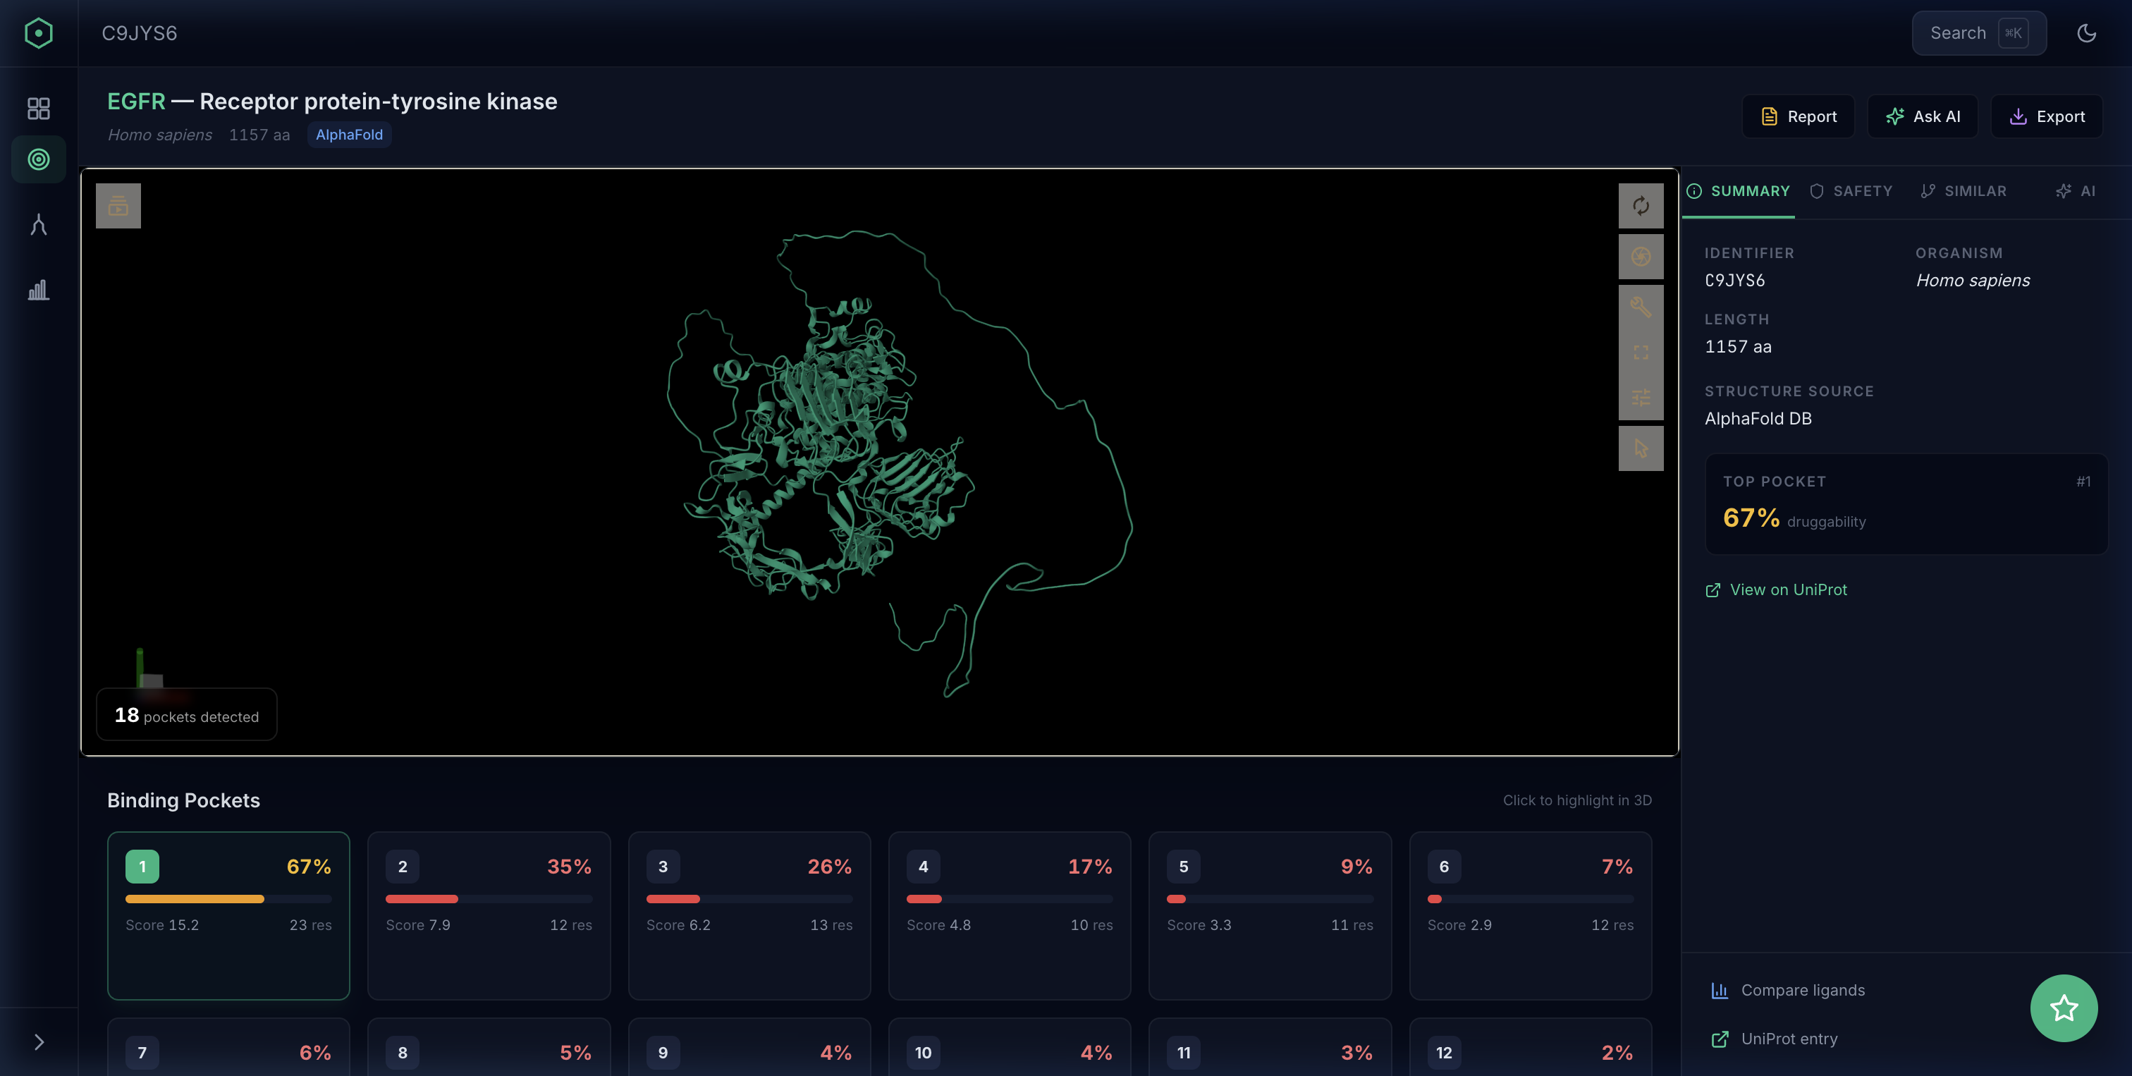Select binding pocket 2 card with 35%
Screen dimensions: 2132x1076
[x=489, y=915]
